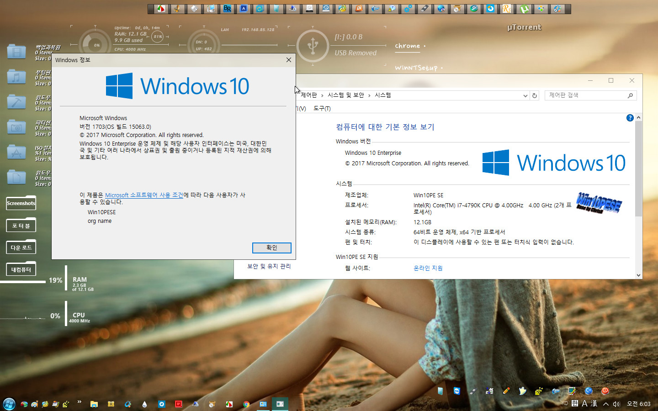Click the chrome launcher text on desktop
658x411 pixels.
(x=408, y=46)
